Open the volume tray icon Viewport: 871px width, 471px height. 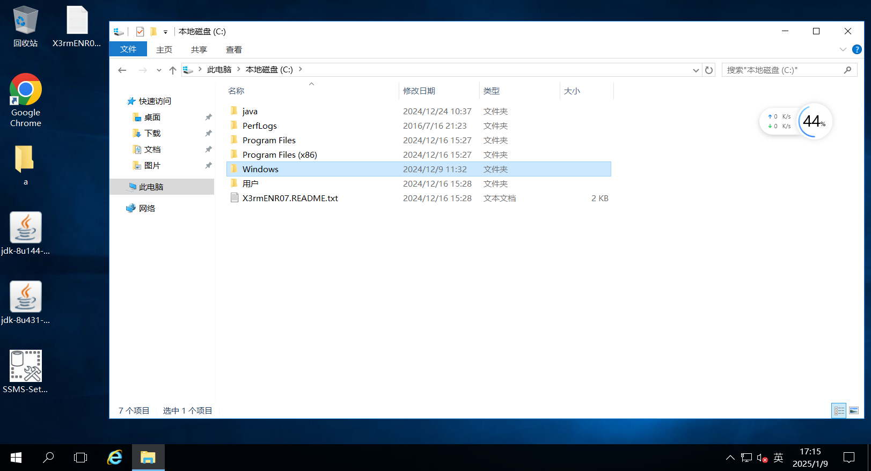tap(762, 458)
